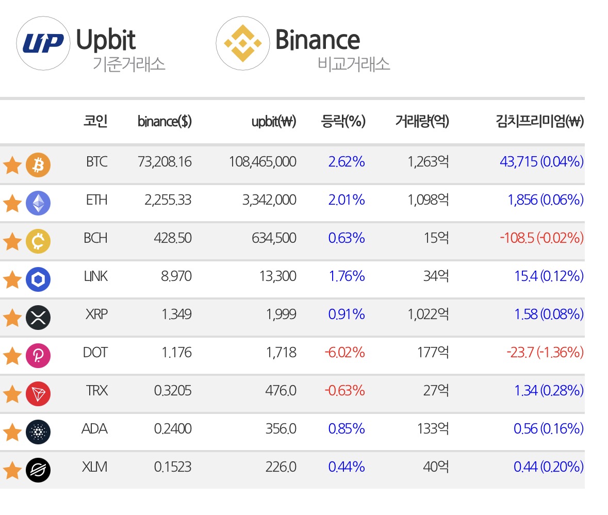Click the Tron TRX coin icon
The height and width of the screenshot is (515, 608).
coord(38,394)
